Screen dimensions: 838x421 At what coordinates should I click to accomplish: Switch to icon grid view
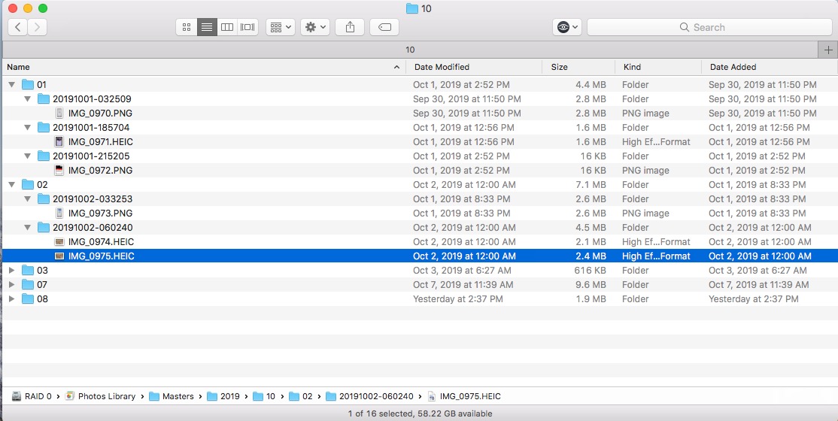pyautogui.click(x=187, y=27)
